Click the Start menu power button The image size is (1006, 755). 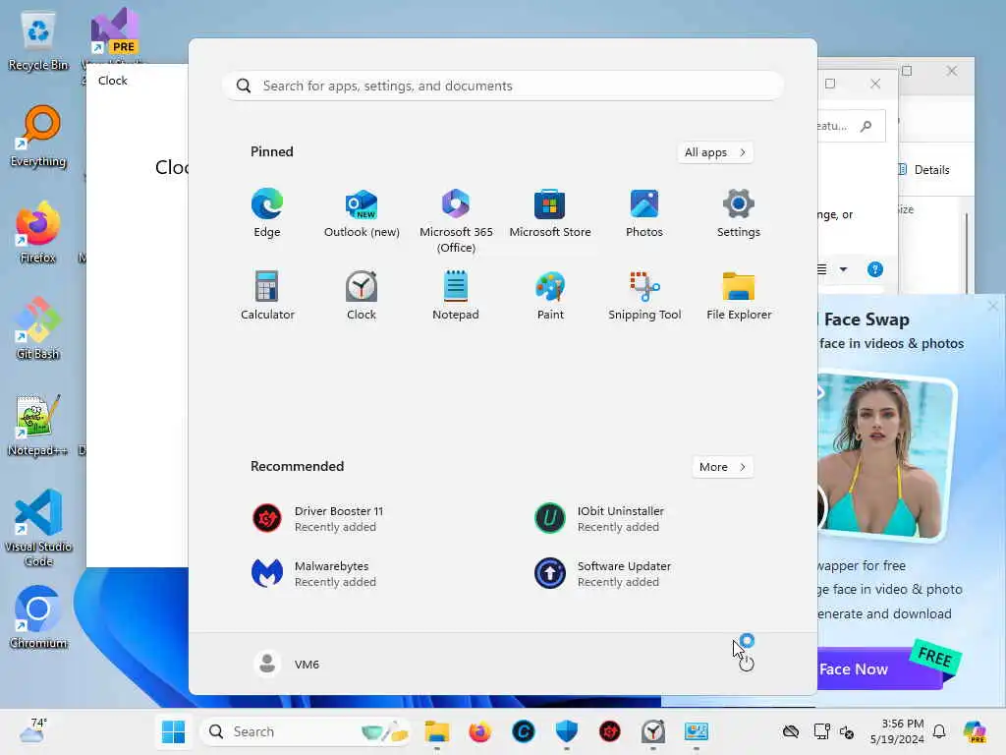[747, 664]
